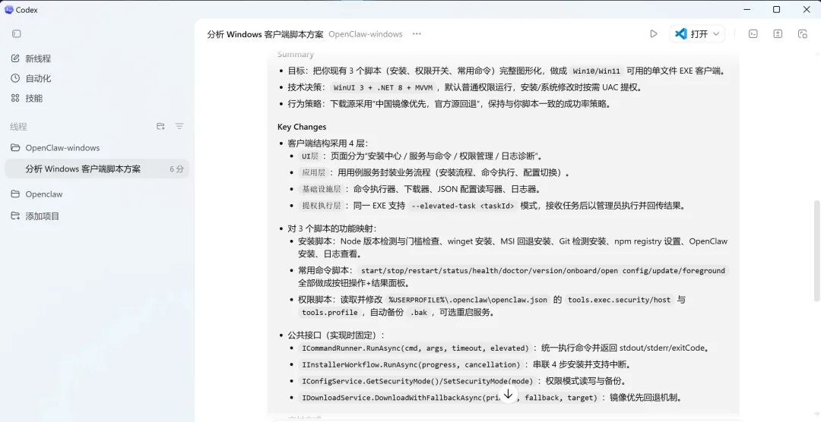Click the IDownloadService.DownloadWithFallbackAsync code text
The image size is (821, 422).
point(449,398)
